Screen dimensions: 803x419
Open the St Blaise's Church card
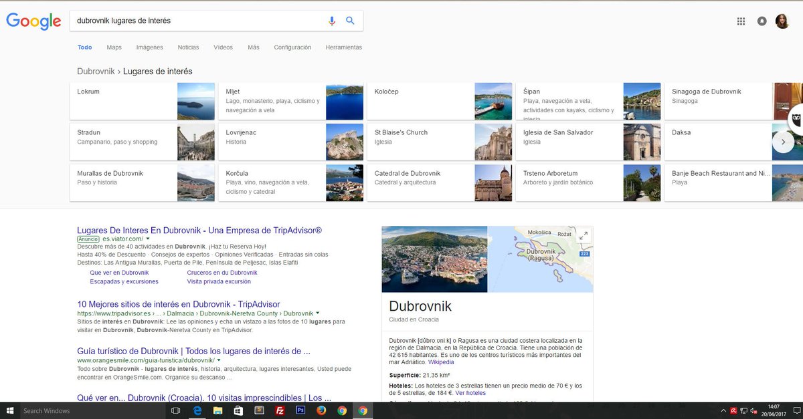[x=439, y=142]
